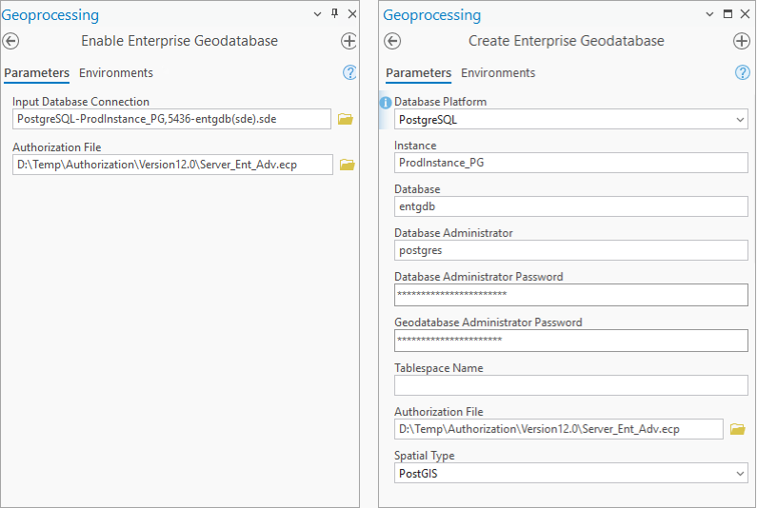Browse Authorization File in Enable Enterprise Geodatabase
Screen dimensions: 757x508
348,165
